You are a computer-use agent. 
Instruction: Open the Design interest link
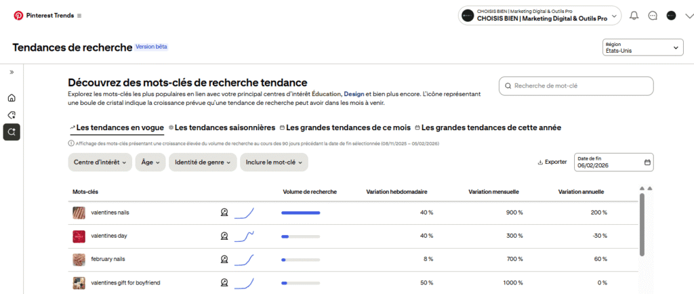click(354, 94)
